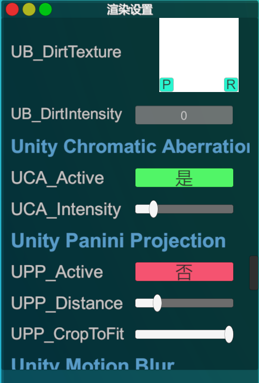Click the yellow minimize window button
259x383 pixels.
click(x=29, y=9)
